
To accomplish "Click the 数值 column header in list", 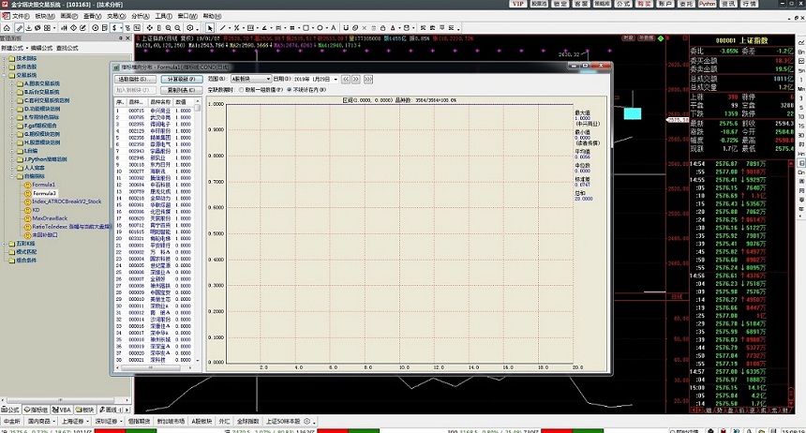I will [181, 102].
